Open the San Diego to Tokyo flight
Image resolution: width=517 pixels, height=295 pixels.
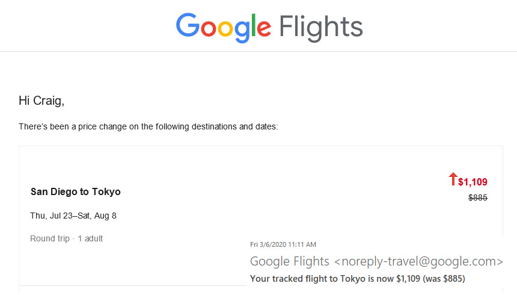(x=75, y=192)
